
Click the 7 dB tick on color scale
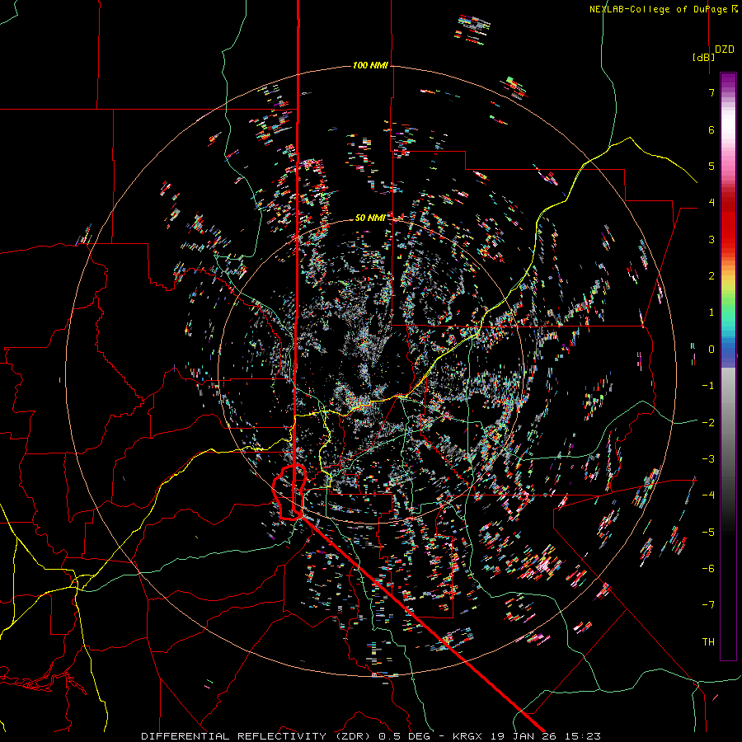click(711, 92)
